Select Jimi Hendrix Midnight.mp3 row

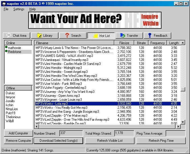(x=108, y=68)
